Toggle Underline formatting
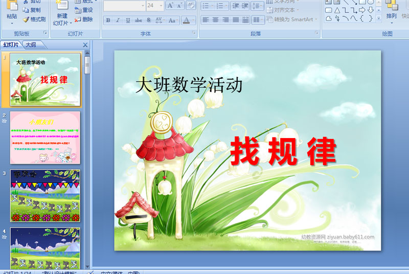 [128, 20]
